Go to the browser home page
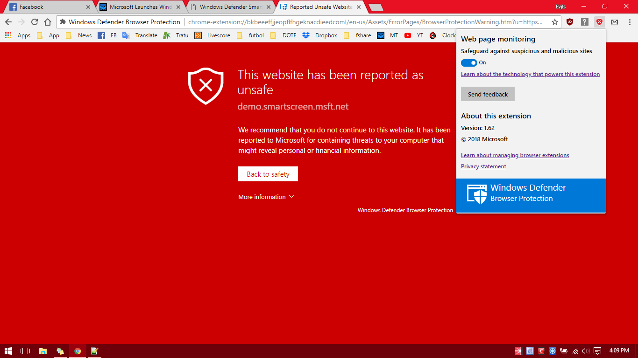Viewport: 638px width, 358px height. click(x=48, y=22)
